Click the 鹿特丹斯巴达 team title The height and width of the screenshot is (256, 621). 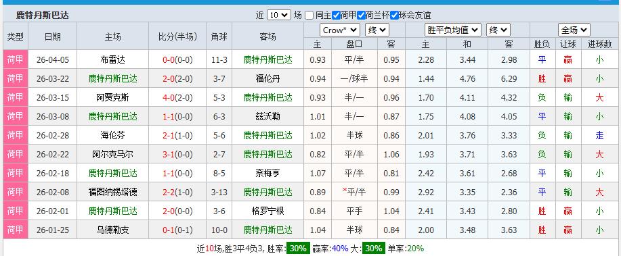tap(43, 16)
